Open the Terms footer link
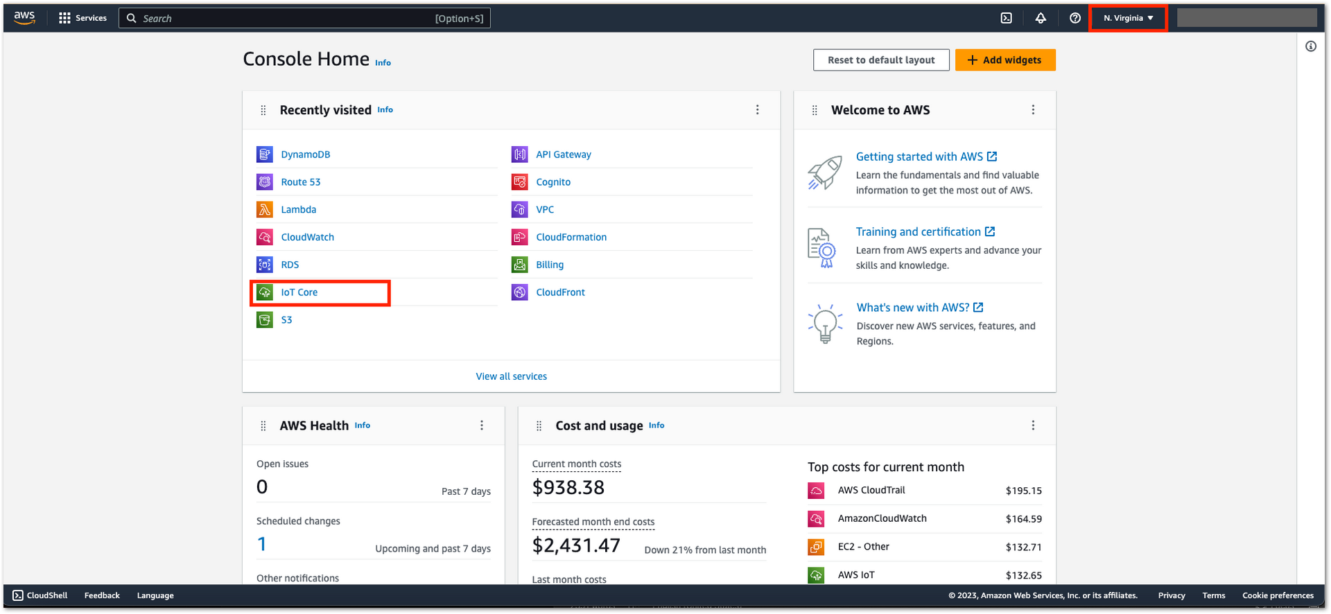This screenshot has width=1331, height=614. [1214, 595]
